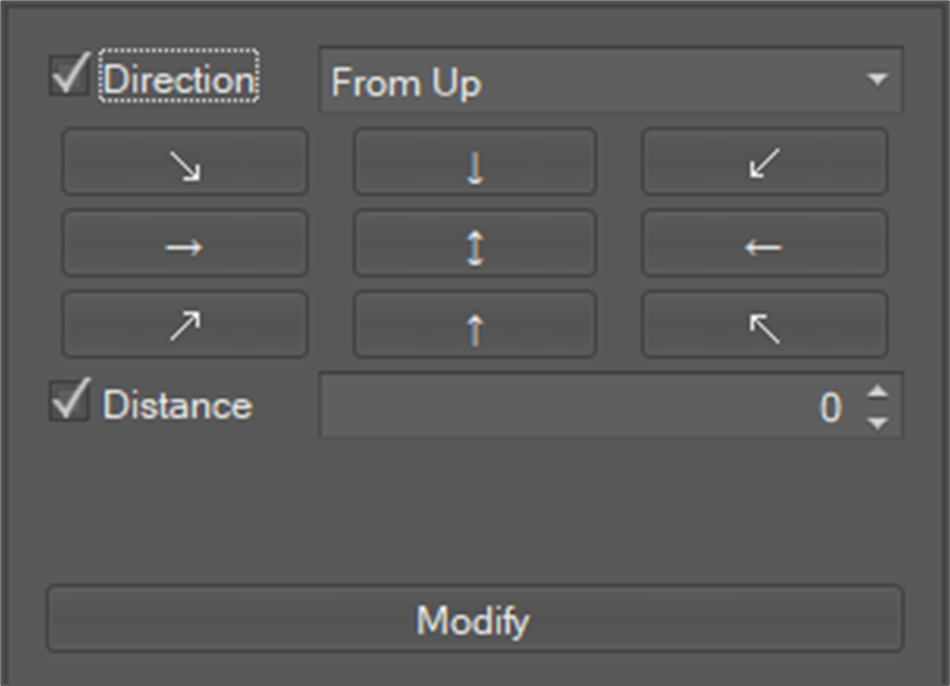Click the up-left diagonal arrow button
Image resolution: width=950 pixels, height=686 pixels.
coord(764,325)
